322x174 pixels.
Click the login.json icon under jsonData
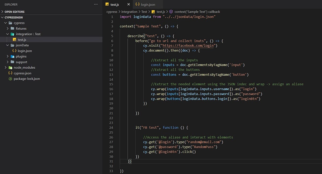point(15,51)
